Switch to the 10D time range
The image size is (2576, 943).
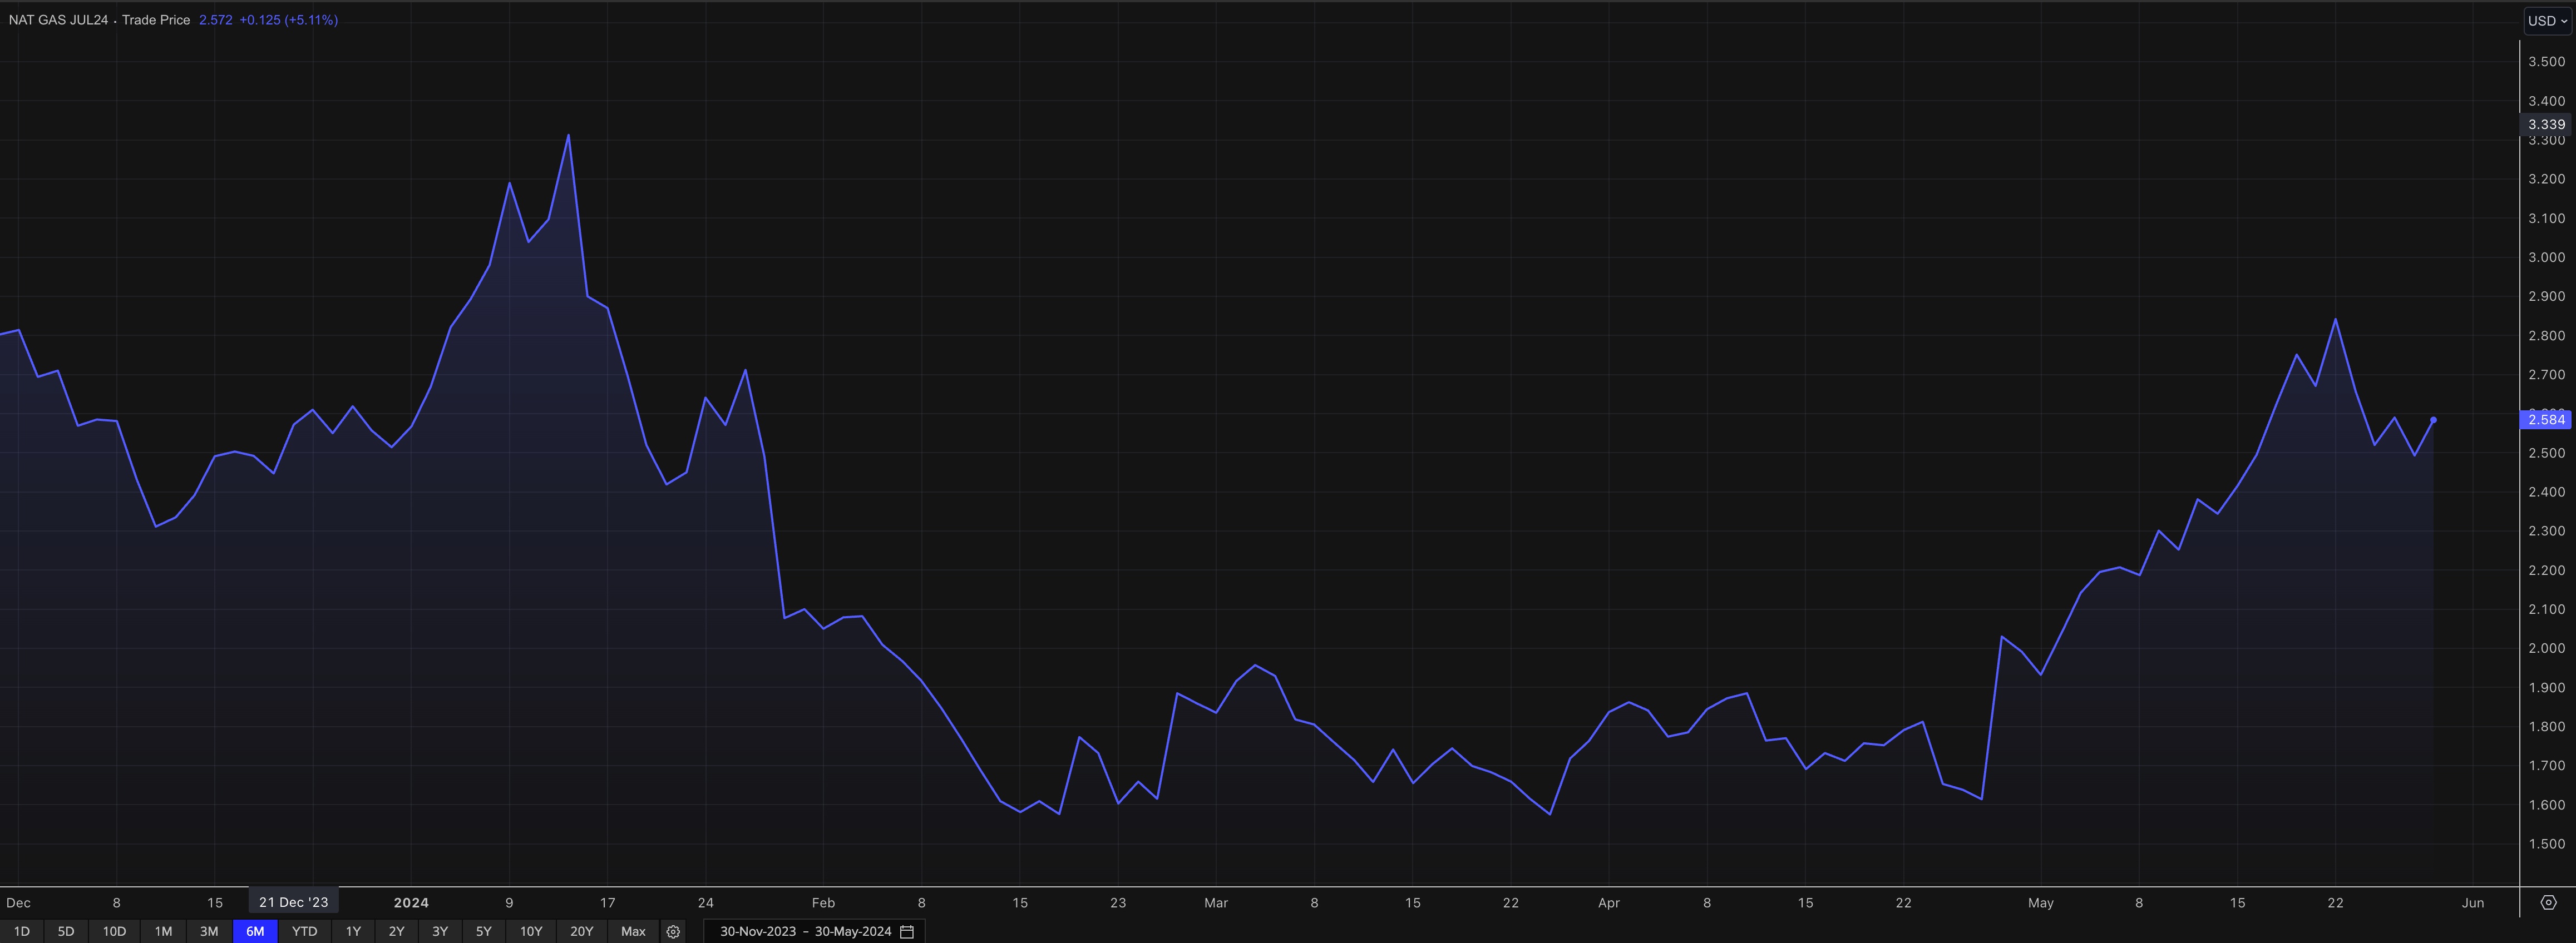pos(114,931)
